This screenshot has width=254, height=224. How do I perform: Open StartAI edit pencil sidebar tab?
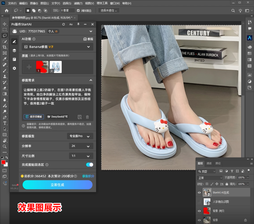(x=14, y=42)
